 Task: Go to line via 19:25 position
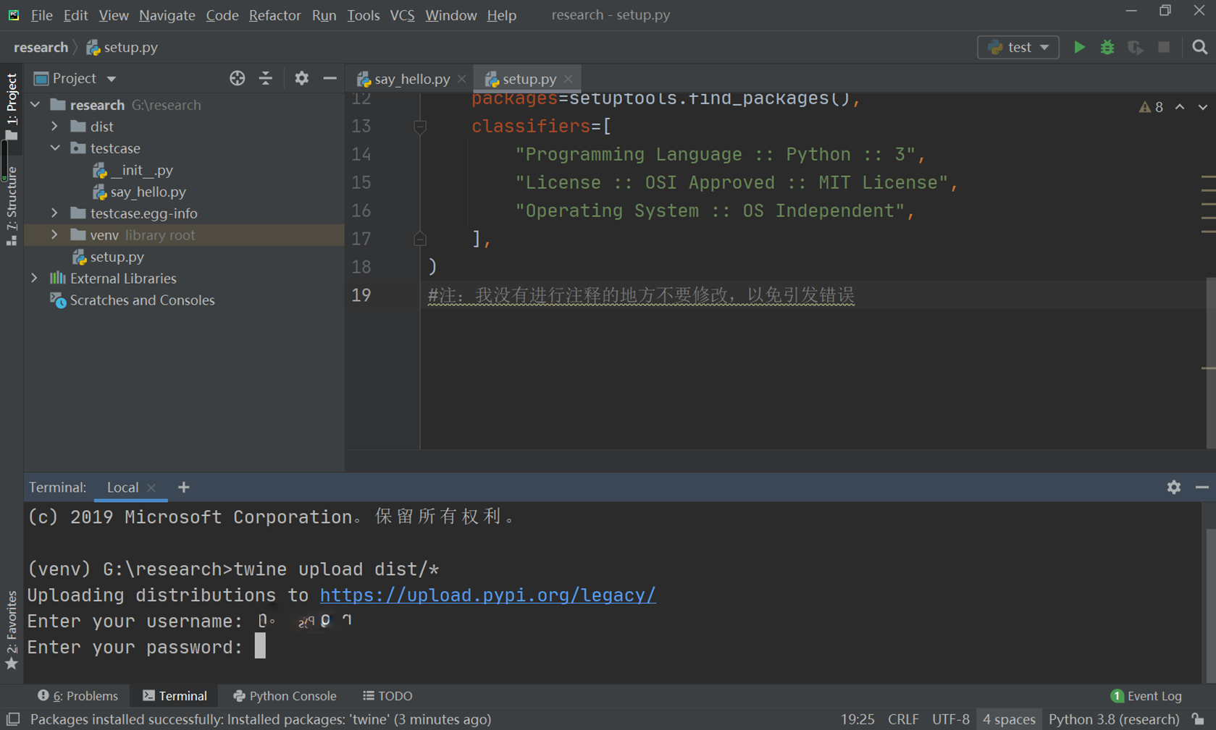pyautogui.click(x=858, y=719)
